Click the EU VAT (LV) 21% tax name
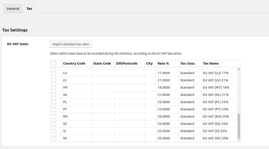 click(x=215, y=80)
